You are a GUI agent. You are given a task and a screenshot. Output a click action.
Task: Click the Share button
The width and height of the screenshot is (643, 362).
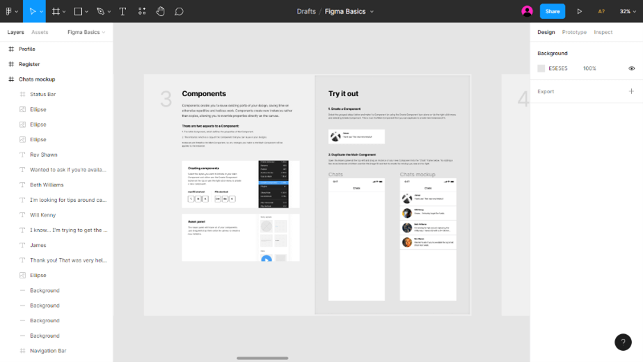point(553,12)
